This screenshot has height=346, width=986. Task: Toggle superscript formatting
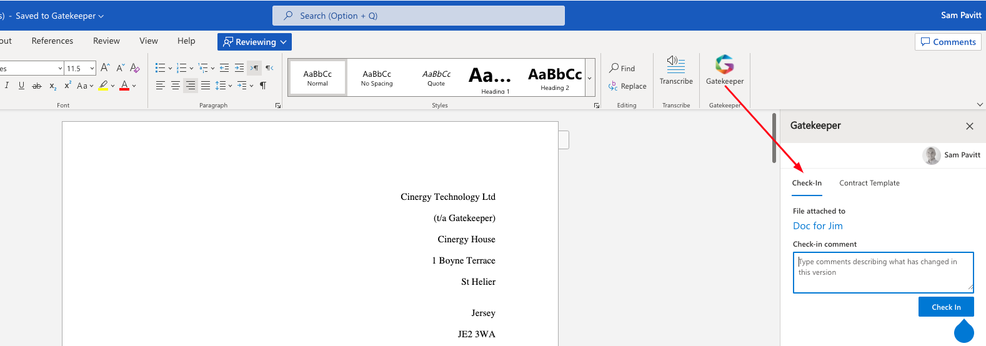point(67,86)
